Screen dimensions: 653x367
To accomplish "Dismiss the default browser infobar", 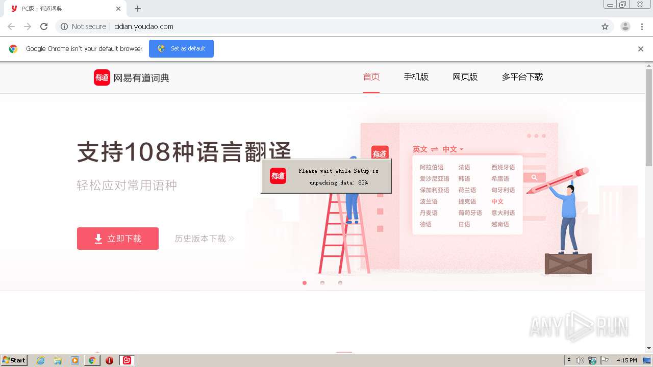I will click(641, 49).
